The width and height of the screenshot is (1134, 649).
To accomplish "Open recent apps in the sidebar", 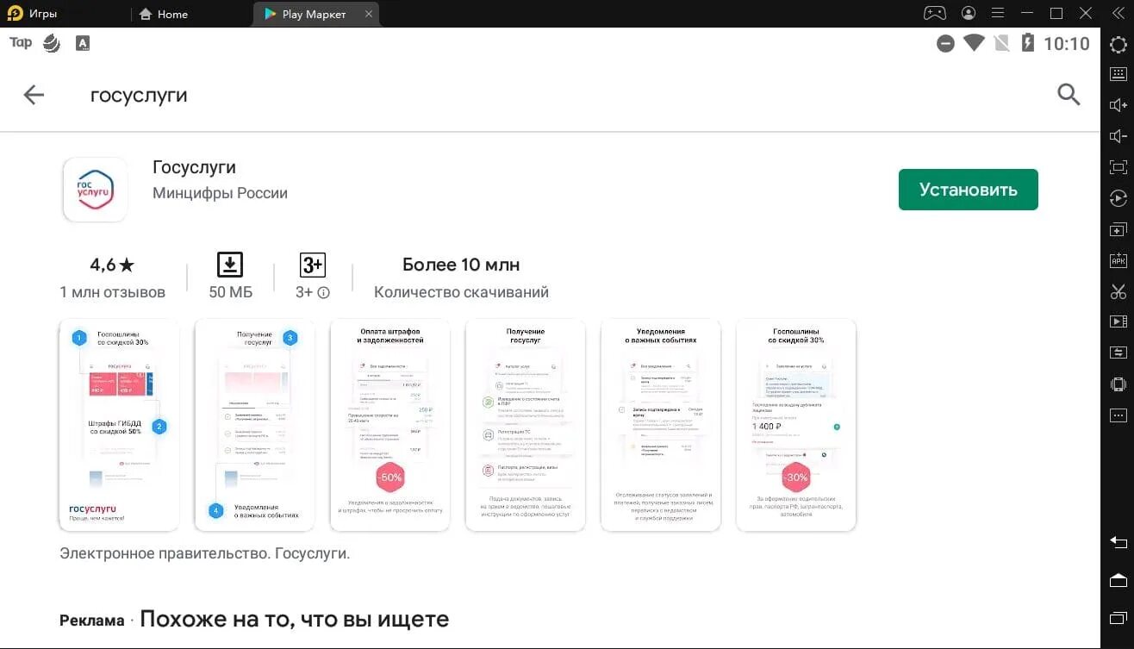I will click(1118, 617).
